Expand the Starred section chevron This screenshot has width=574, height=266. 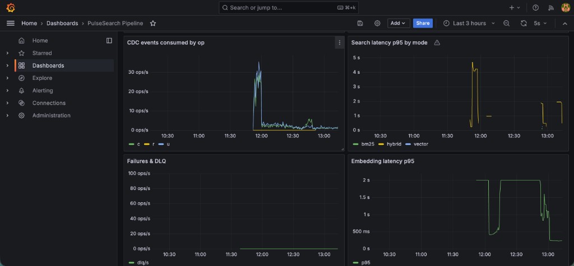pyautogui.click(x=7, y=53)
